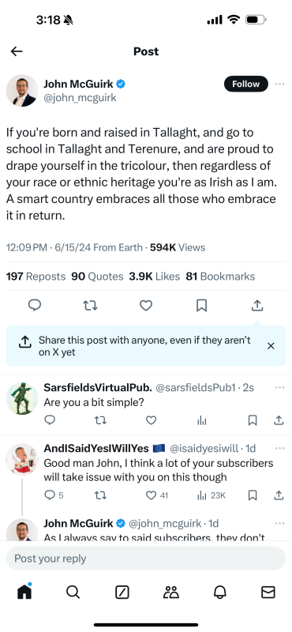Open the Search tab in bottom bar
Screen dimensions: 292x632
73,592
